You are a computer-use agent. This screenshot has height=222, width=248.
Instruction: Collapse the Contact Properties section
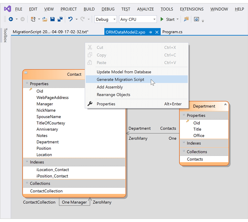[27, 83]
